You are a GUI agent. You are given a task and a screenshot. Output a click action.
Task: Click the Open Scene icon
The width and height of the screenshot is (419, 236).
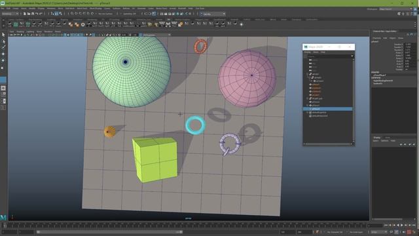point(29,14)
